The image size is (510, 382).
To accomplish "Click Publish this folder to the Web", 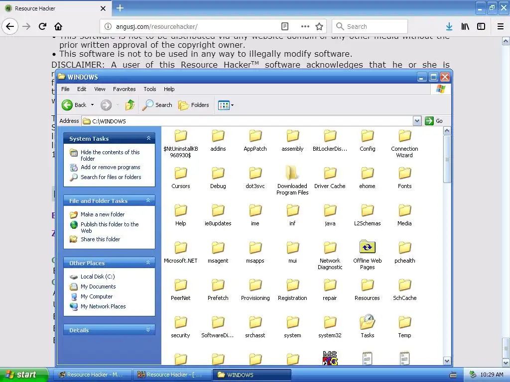I will pos(110,227).
